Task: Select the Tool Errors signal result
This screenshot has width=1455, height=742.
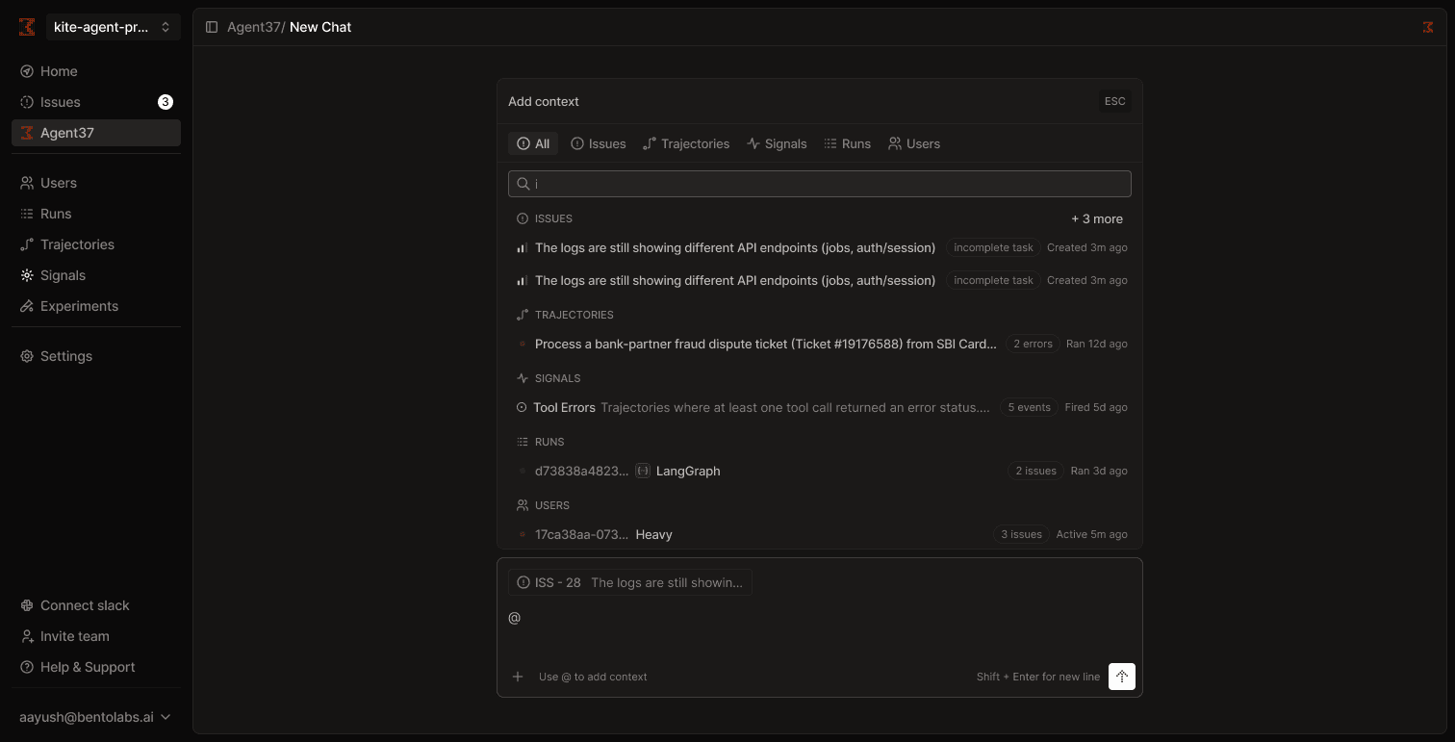Action: pos(820,407)
